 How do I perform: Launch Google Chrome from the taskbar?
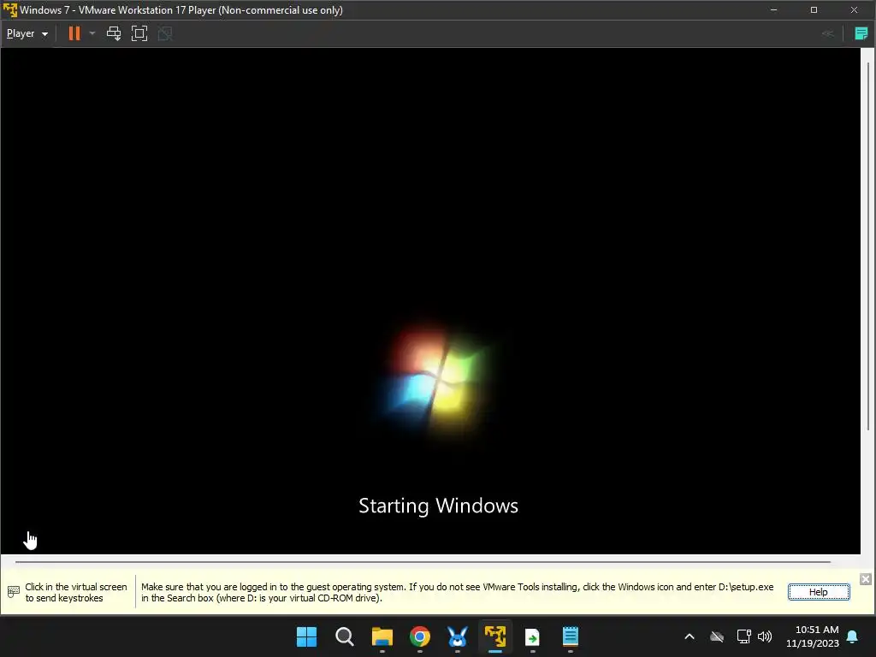coord(419,636)
